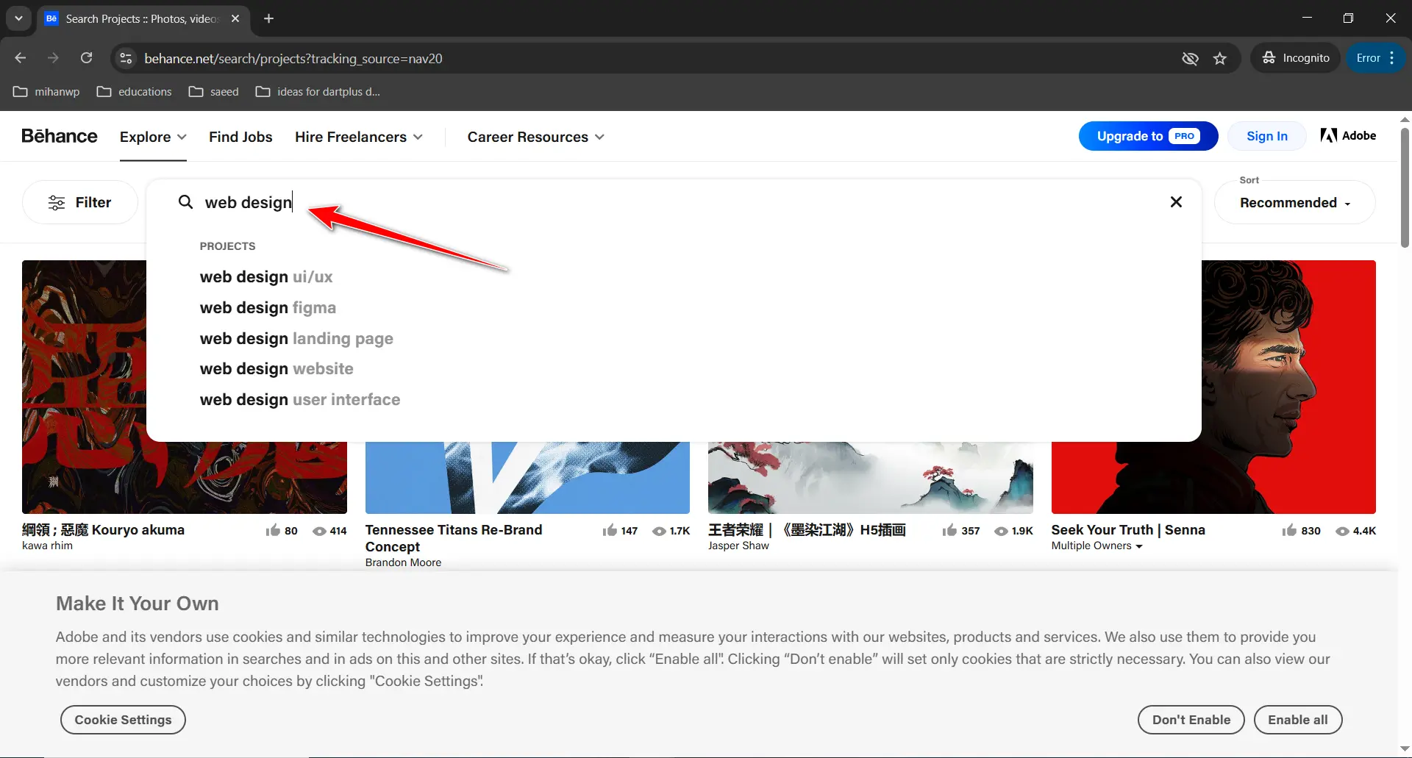Click the page vertical scrollbar

pyautogui.click(x=1405, y=188)
